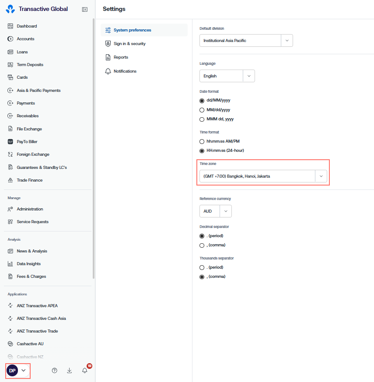Select dd/MM/yyyy date format

coord(202,101)
